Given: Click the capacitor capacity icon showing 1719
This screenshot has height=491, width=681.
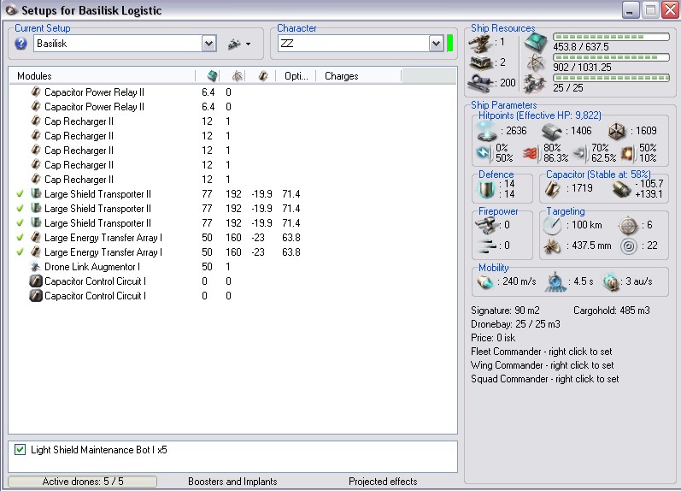Looking at the screenshot, I should coord(553,189).
